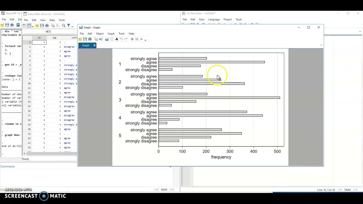Open Object menu in Graph window

point(100,33)
